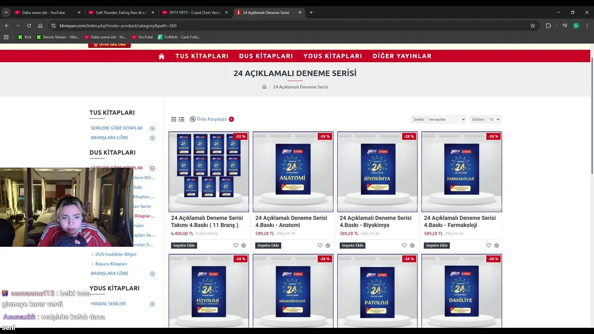Add Biyokimya book to wishlist heart
This screenshot has width=594, height=334.
(x=404, y=245)
